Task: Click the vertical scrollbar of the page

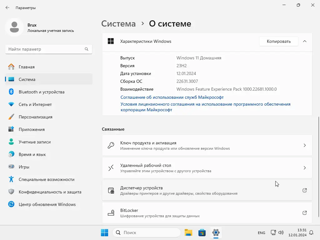Action: click(319, 167)
